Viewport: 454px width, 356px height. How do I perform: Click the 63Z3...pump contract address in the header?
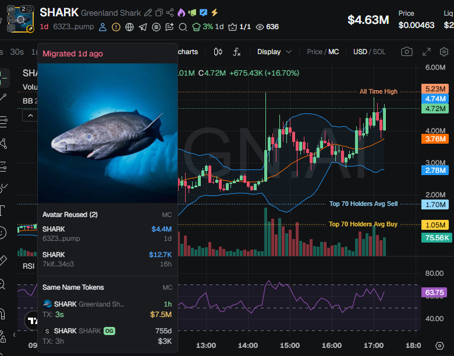pyautogui.click(x=73, y=27)
